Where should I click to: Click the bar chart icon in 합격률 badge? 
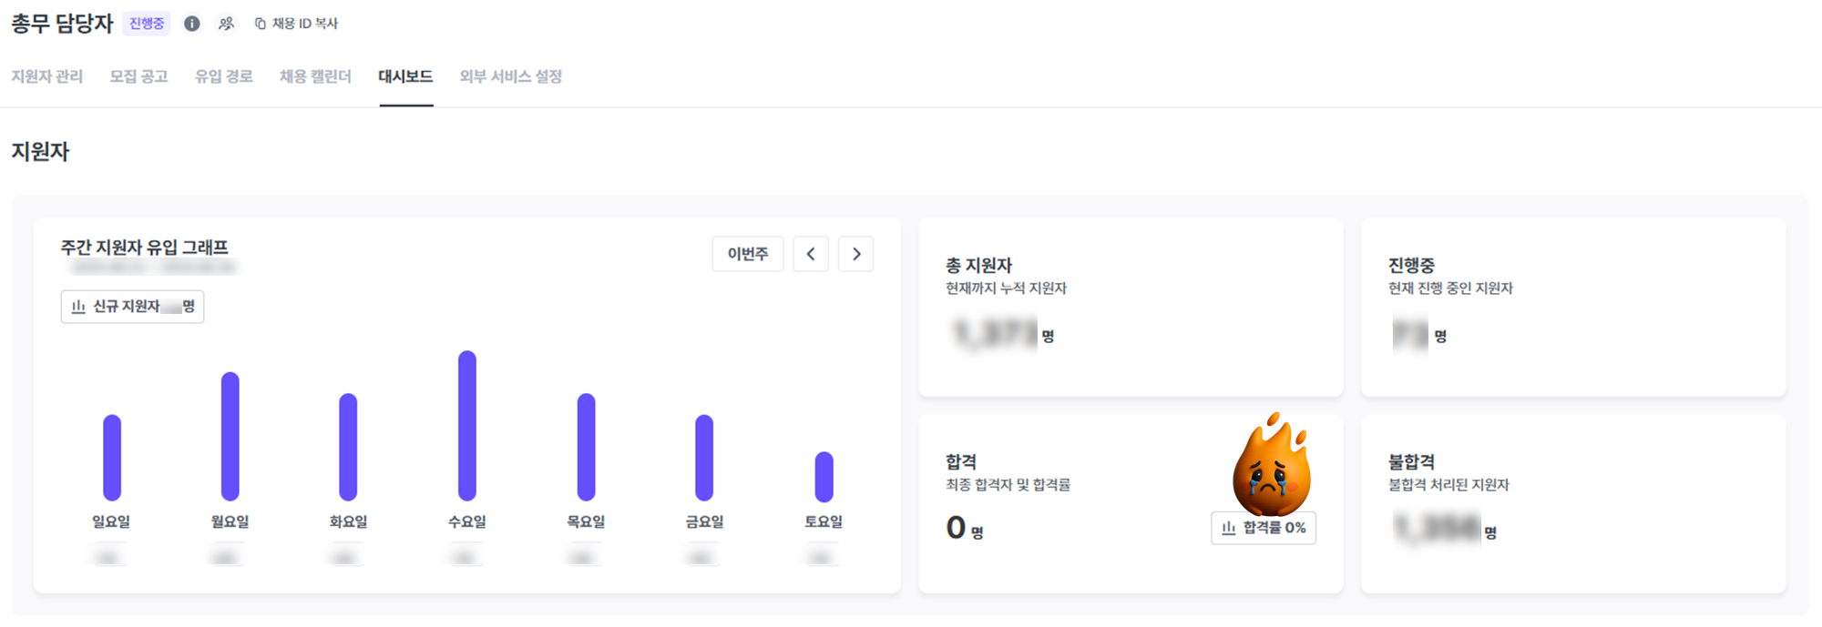[1229, 528]
